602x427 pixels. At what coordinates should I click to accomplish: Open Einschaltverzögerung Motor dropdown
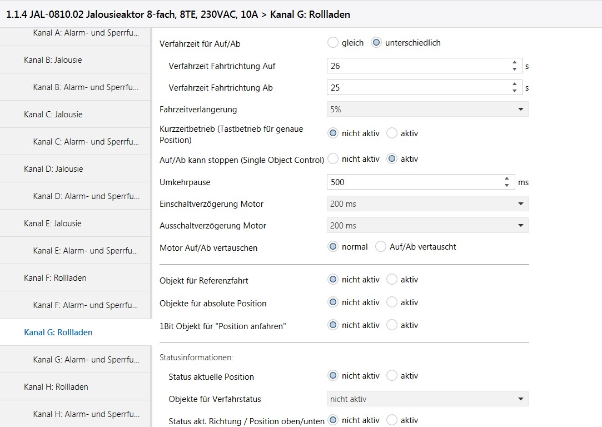click(x=427, y=204)
